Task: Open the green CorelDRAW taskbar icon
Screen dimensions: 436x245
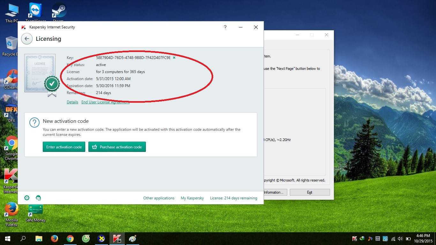Action: click(86, 239)
